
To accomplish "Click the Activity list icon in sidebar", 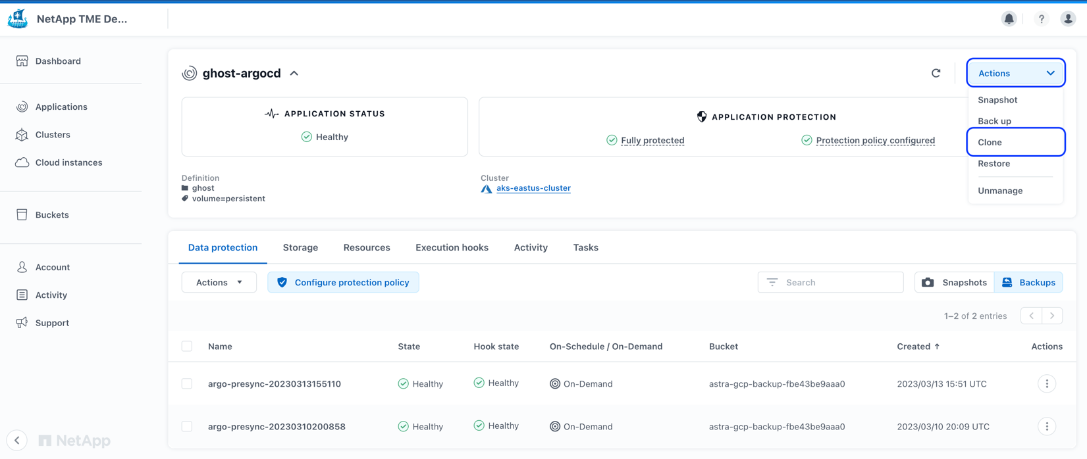I will [x=22, y=295].
